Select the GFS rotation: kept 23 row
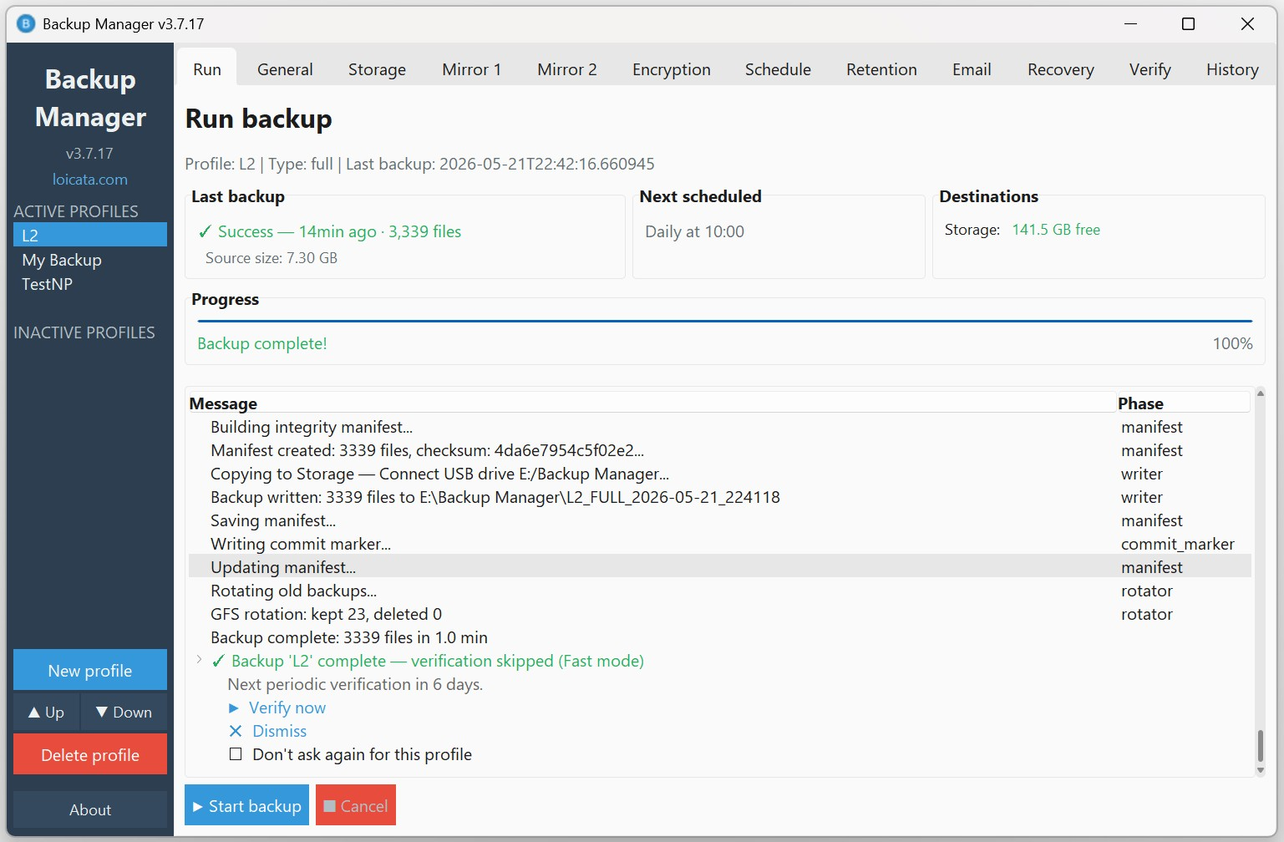This screenshot has width=1284, height=842. point(720,614)
